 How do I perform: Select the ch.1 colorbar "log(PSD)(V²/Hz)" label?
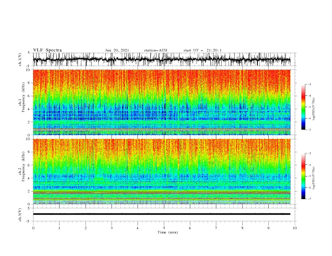click(x=314, y=109)
